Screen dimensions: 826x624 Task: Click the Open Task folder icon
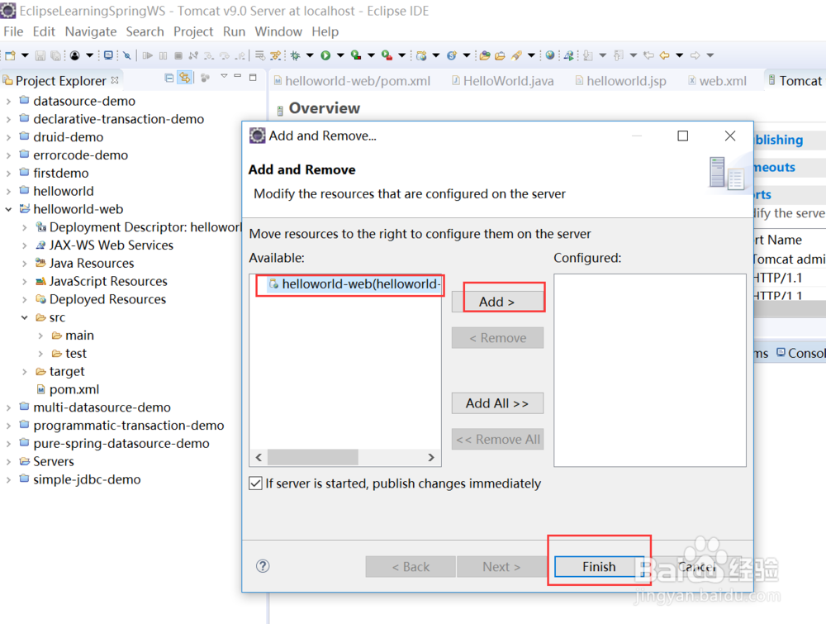(x=500, y=55)
